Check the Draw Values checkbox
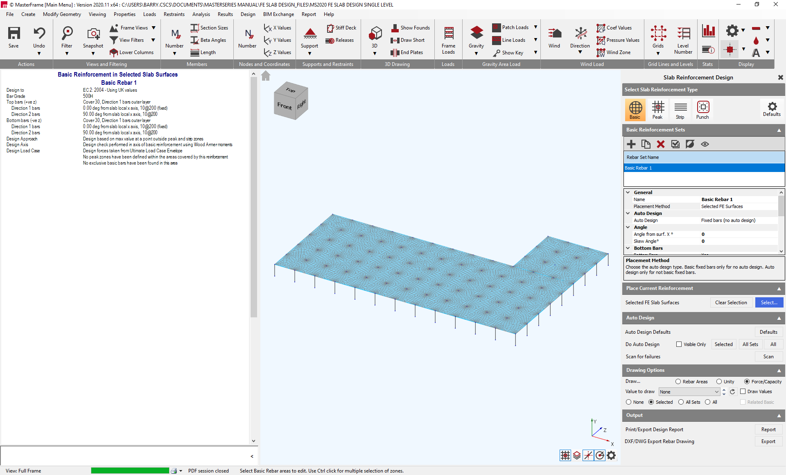The image size is (786, 475). click(743, 391)
